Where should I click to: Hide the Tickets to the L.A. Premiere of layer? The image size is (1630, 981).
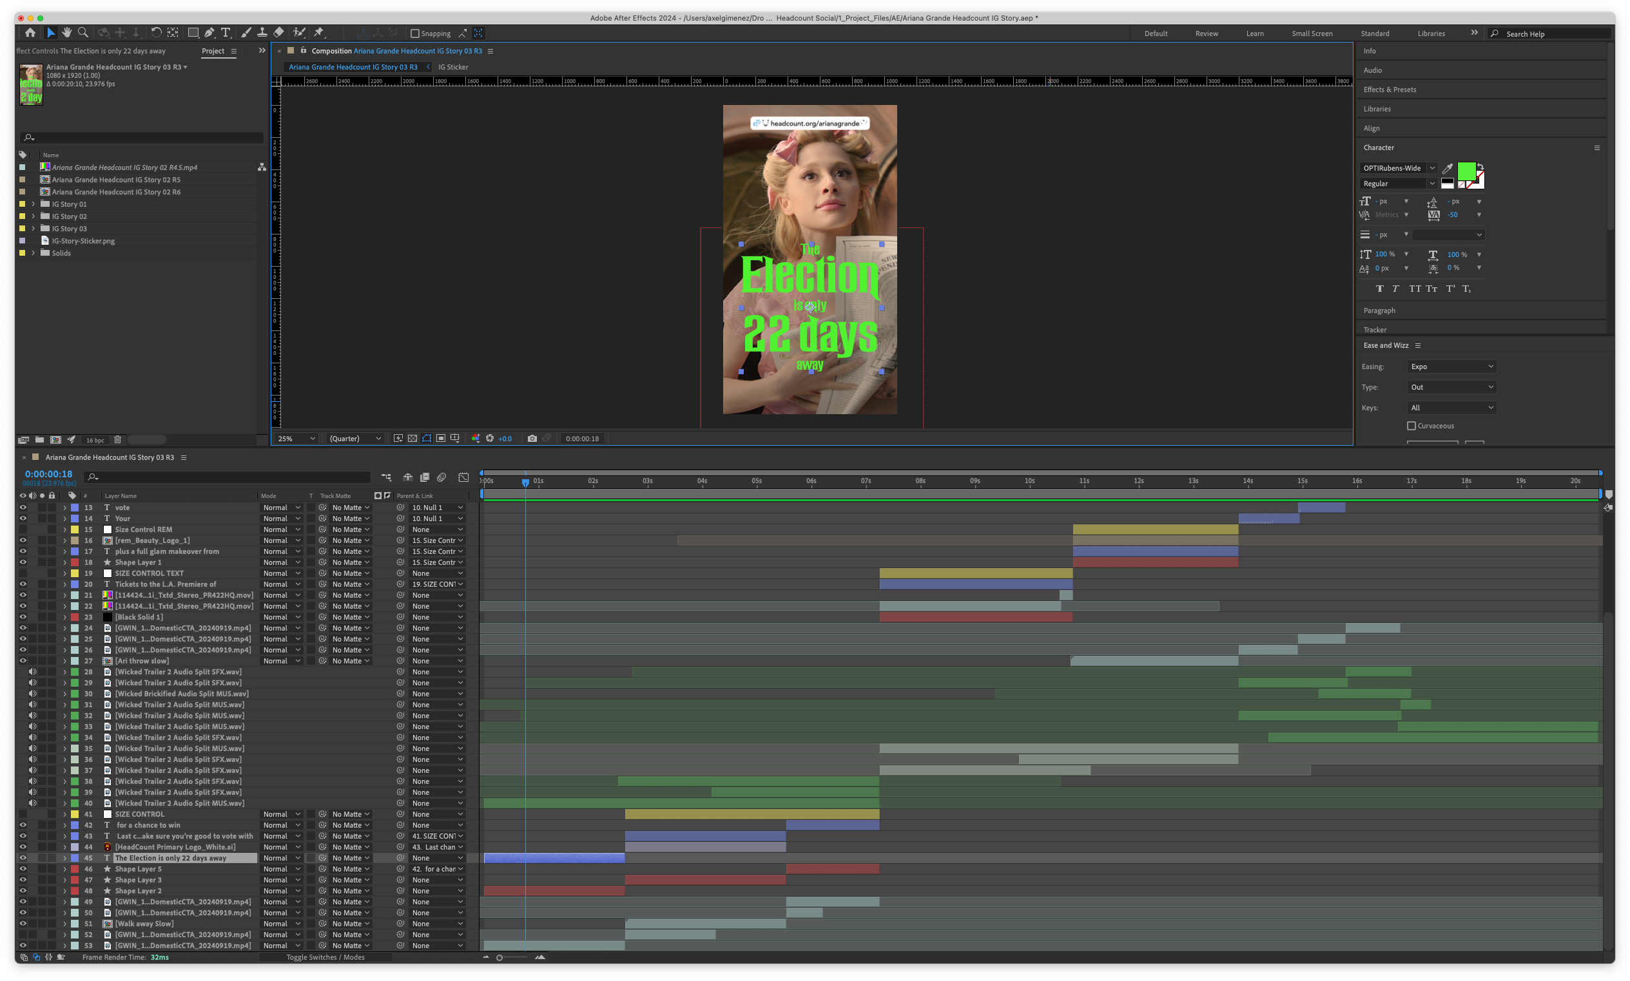point(23,584)
